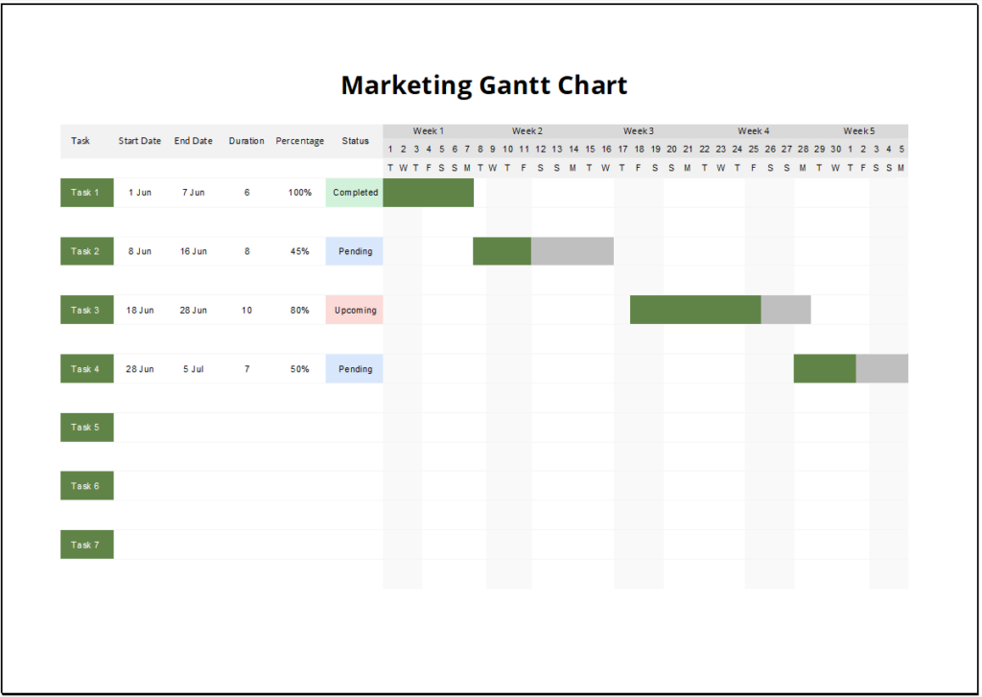
Task: Select the Task 5 label cell
Action: pyautogui.click(x=86, y=427)
